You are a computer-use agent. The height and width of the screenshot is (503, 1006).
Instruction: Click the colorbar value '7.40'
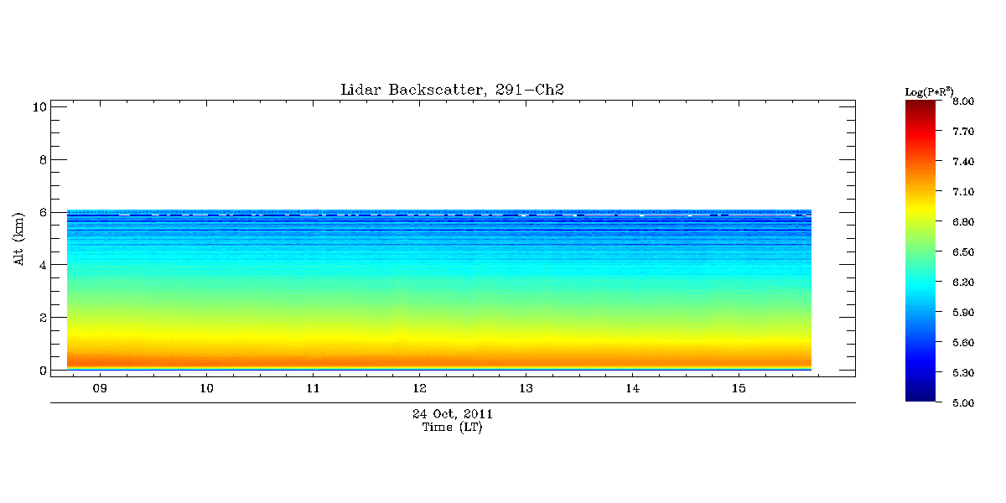(962, 162)
